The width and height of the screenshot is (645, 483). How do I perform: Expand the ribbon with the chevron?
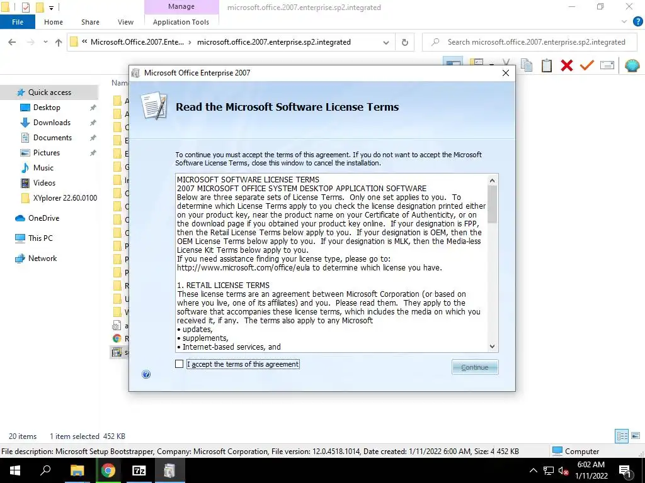pyautogui.click(x=624, y=22)
